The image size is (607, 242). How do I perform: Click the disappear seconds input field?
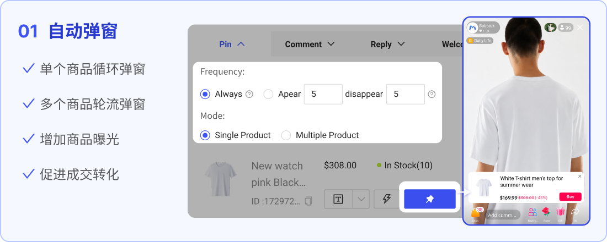tap(406, 94)
